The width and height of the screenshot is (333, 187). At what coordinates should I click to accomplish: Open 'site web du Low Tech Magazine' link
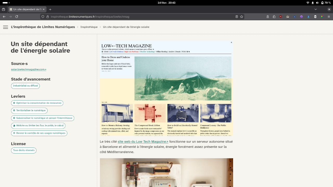tap(143, 142)
